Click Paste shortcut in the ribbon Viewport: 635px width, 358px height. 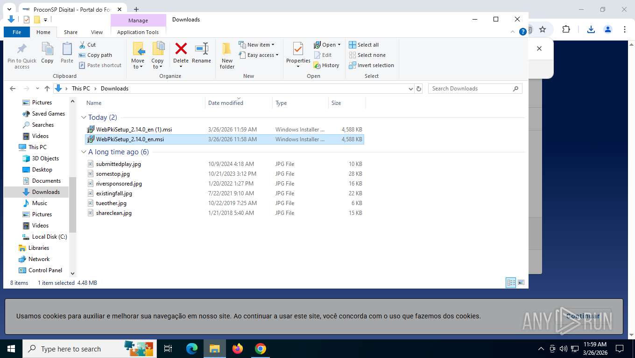click(x=100, y=65)
